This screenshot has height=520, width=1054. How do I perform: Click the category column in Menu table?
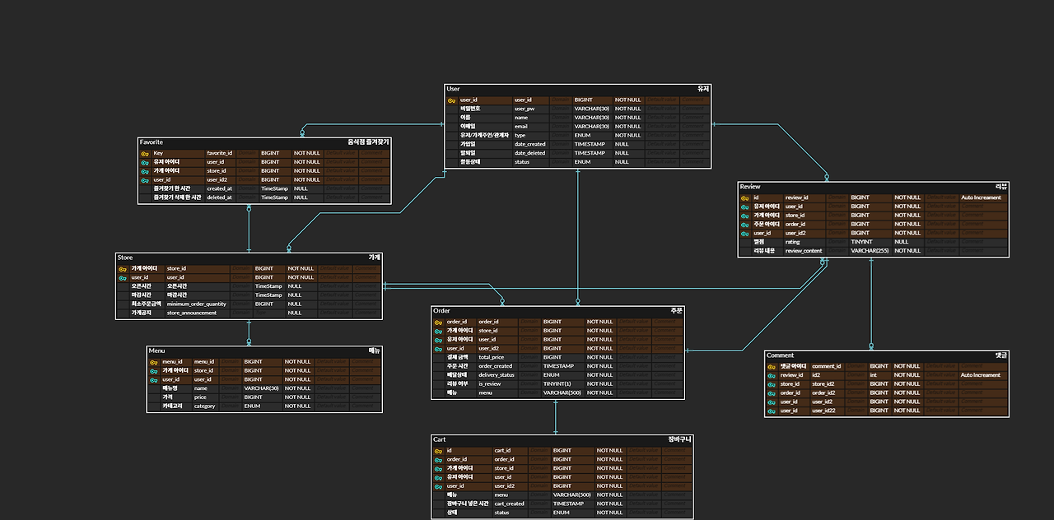pyautogui.click(x=205, y=406)
